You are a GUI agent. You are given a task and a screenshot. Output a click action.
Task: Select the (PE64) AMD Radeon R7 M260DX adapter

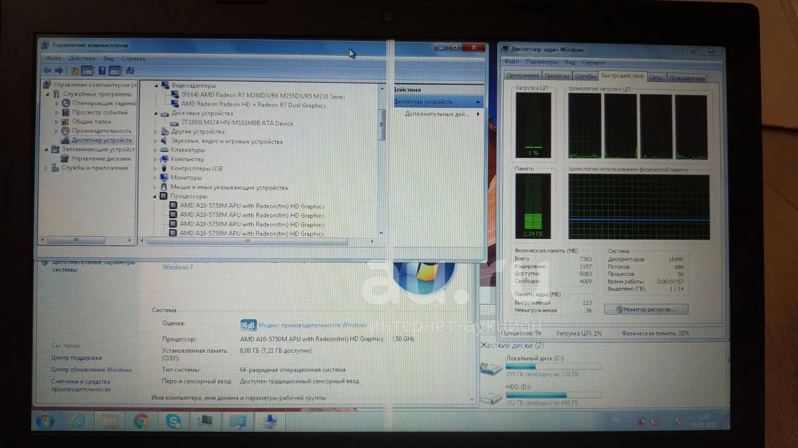click(x=263, y=96)
